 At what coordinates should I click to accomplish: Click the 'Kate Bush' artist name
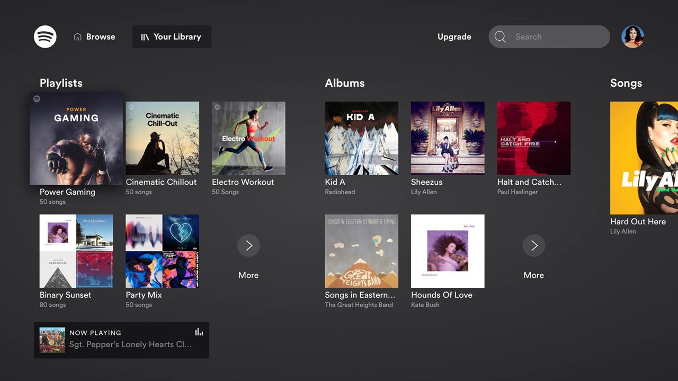pos(425,305)
